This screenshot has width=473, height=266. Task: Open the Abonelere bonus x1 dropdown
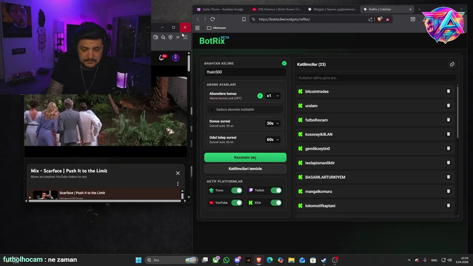click(273, 96)
